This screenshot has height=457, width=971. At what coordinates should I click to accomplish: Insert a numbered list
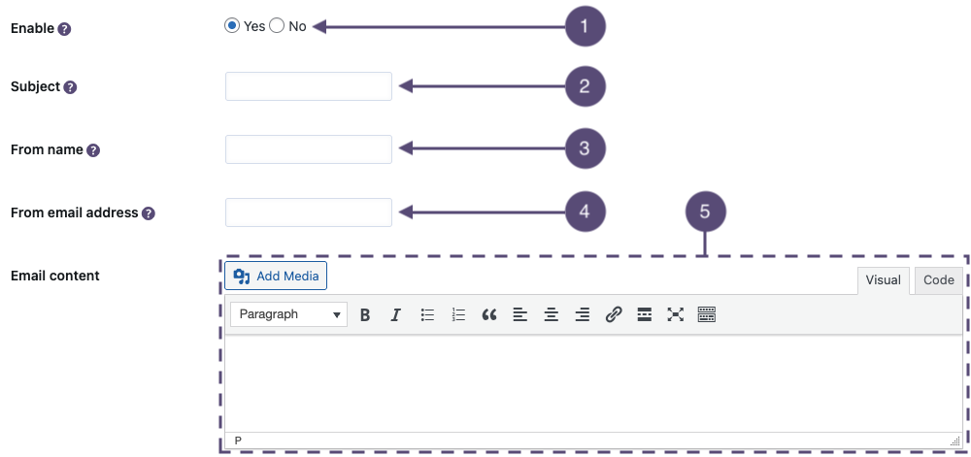click(x=459, y=314)
